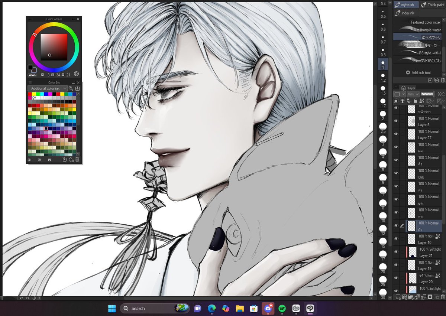Hide Layer 10 with its eye icon
This screenshot has width=446, height=316.
pyautogui.click(x=396, y=239)
